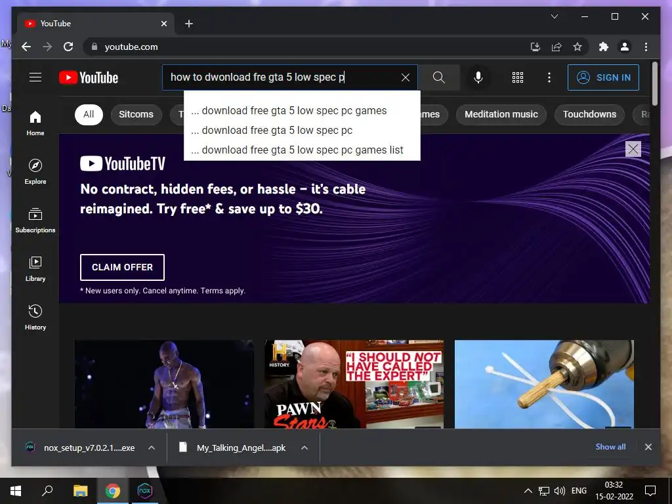
Task: Click the ENG language indicator
Action: tap(579, 491)
